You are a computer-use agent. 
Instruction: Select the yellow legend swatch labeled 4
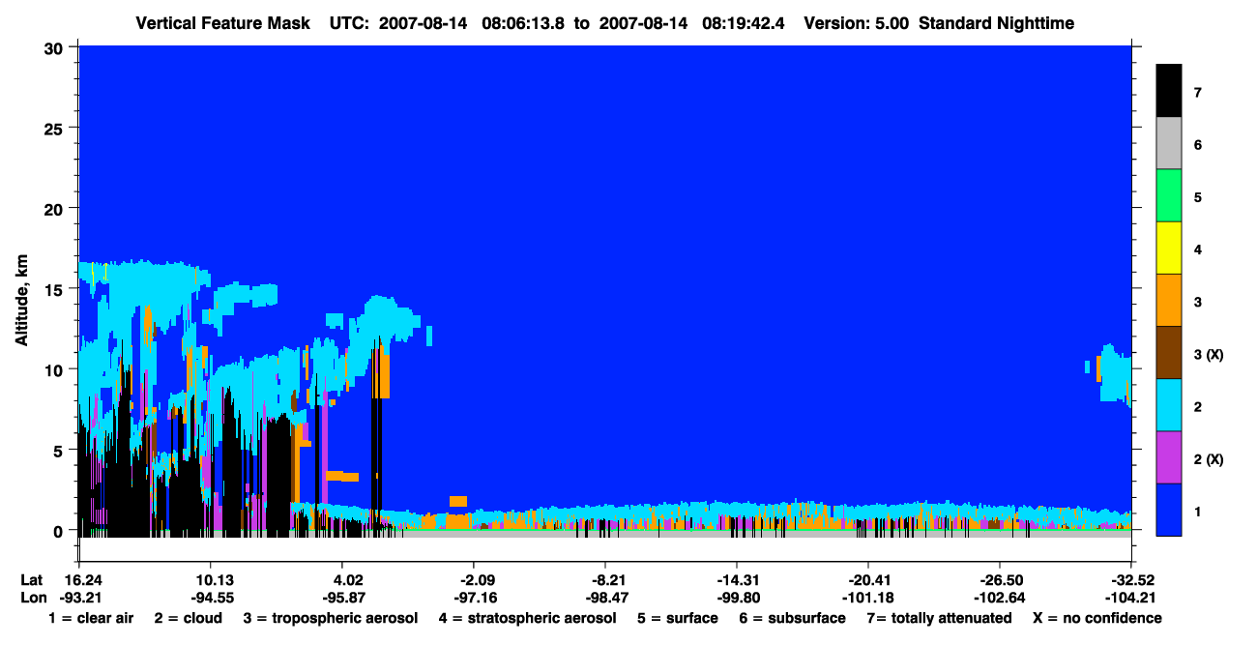click(1169, 249)
